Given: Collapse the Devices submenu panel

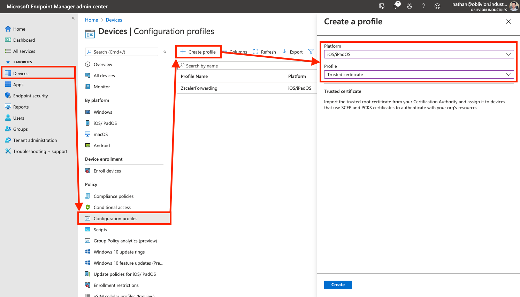Looking at the screenshot, I should [x=165, y=52].
